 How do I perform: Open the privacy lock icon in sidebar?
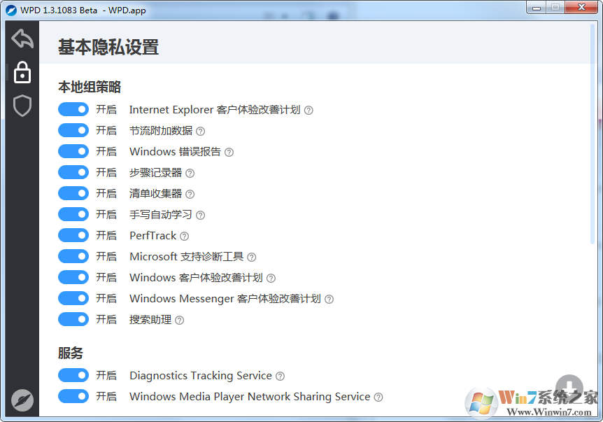click(22, 72)
